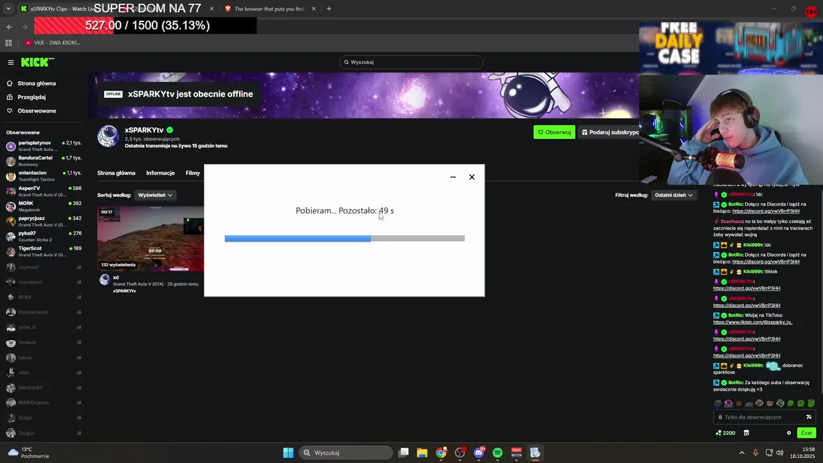Open Przeglądaj in the sidebar
823x463 pixels.
32,97
